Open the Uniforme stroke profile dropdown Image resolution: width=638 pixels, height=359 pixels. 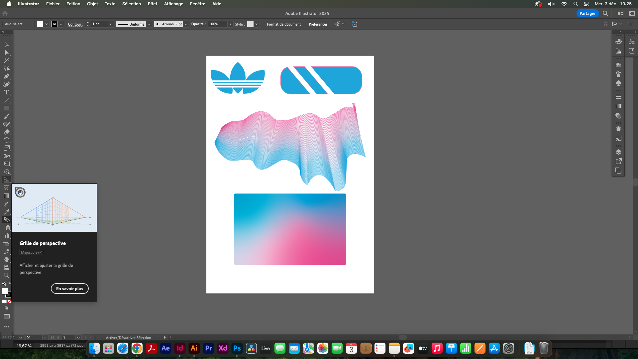(x=149, y=24)
